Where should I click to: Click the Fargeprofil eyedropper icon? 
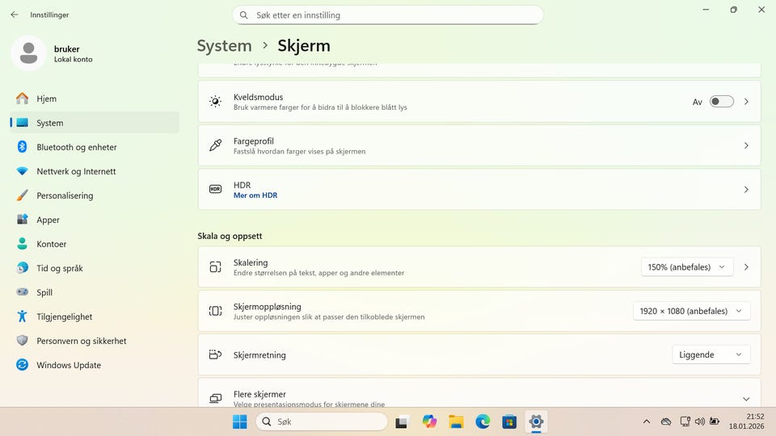coord(215,145)
